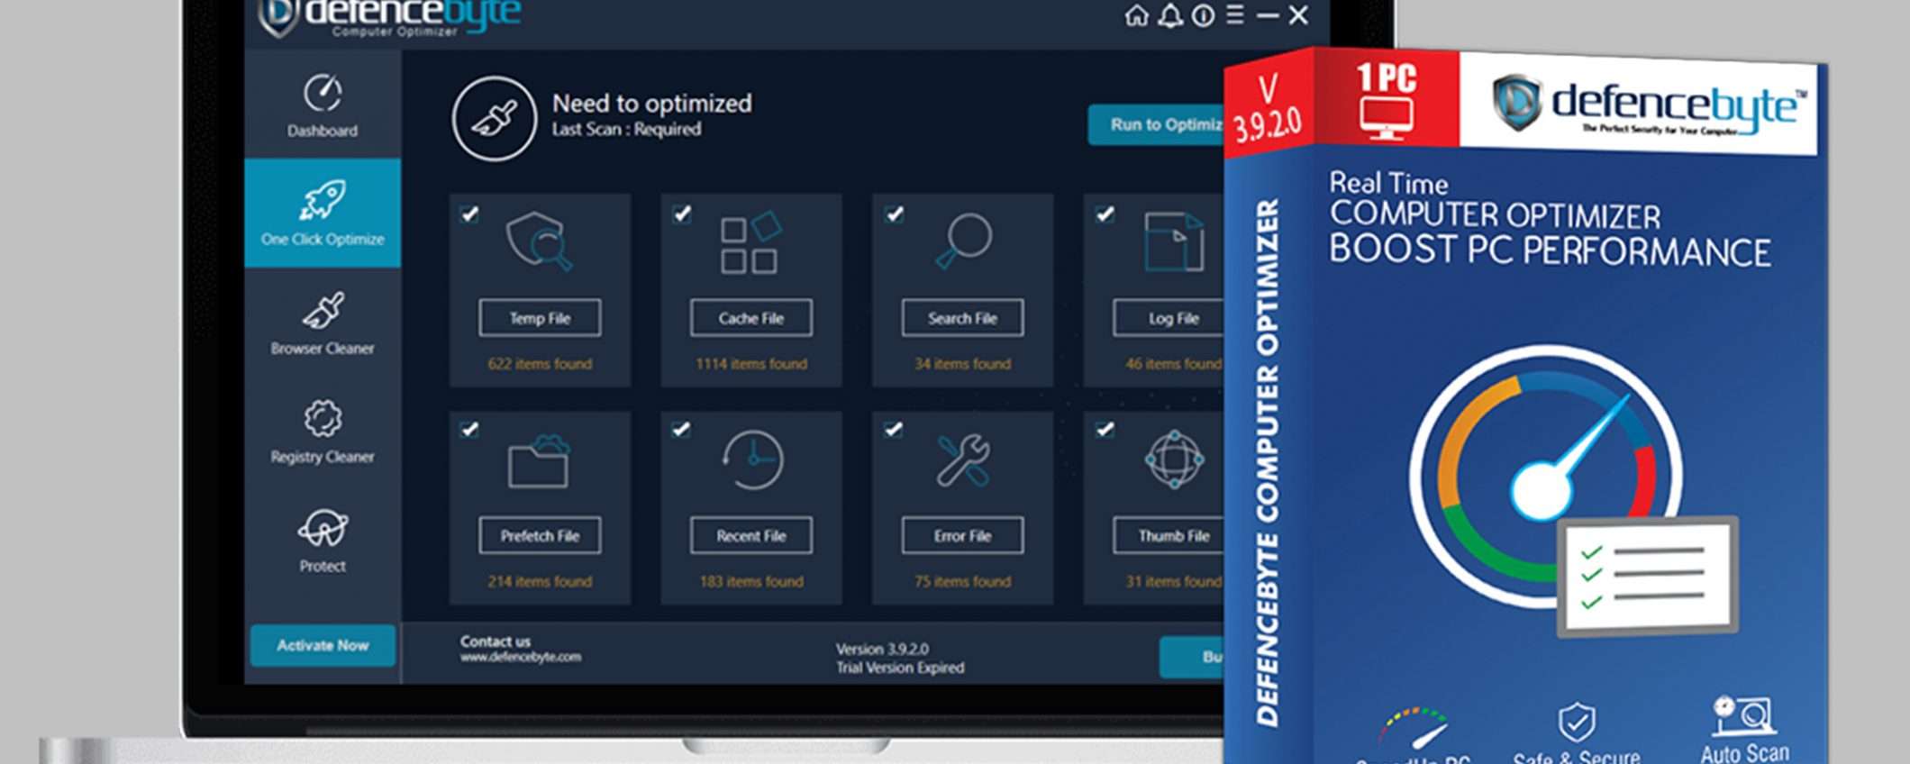The width and height of the screenshot is (1910, 764).
Task: Click the "34 items found" text
Action: [962, 364]
